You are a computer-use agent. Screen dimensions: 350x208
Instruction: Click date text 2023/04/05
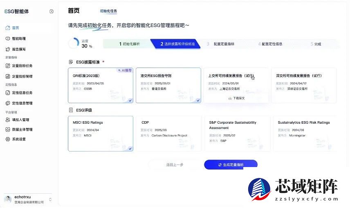point(95,84)
